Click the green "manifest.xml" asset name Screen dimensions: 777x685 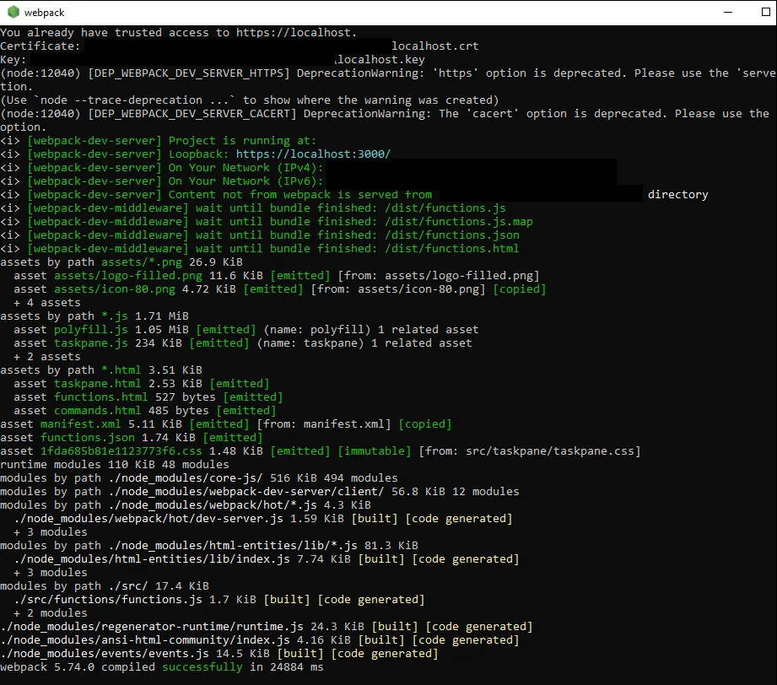pos(80,424)
